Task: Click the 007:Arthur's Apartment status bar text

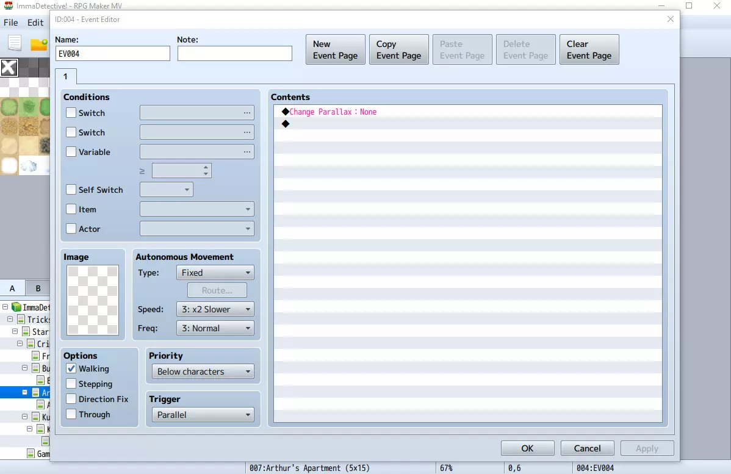Action: (x=309, y=468)
